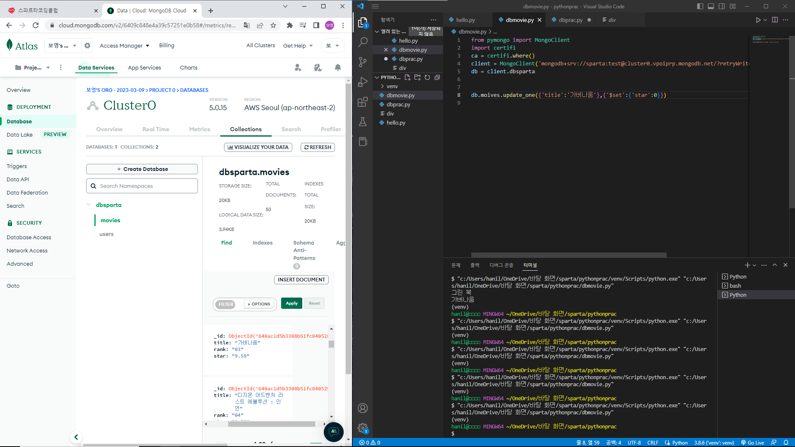Maximize the terminal panel with the up chevron
This screenshot has width=795, height=447.
tap(775, 265)
